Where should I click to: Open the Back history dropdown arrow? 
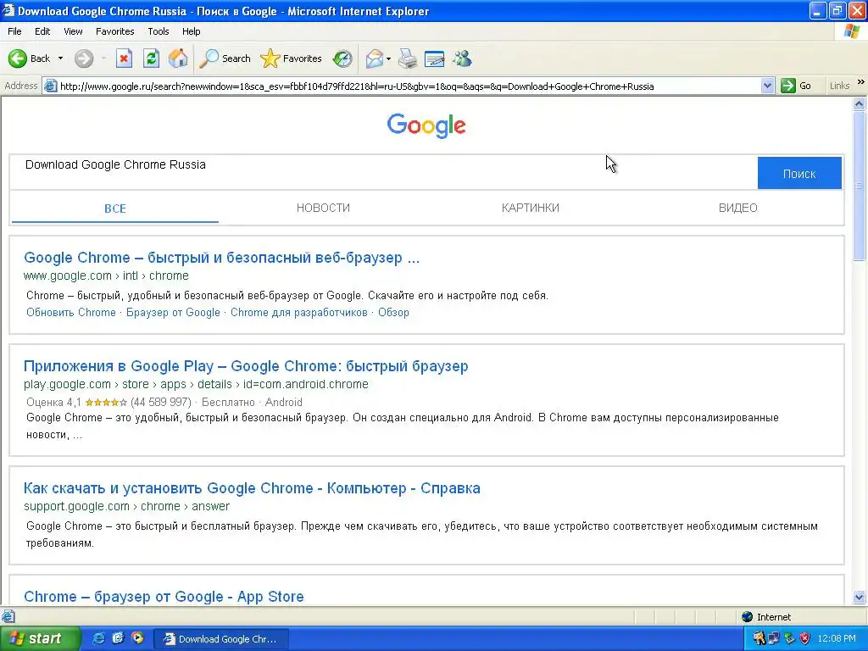[x=60, y=58]
